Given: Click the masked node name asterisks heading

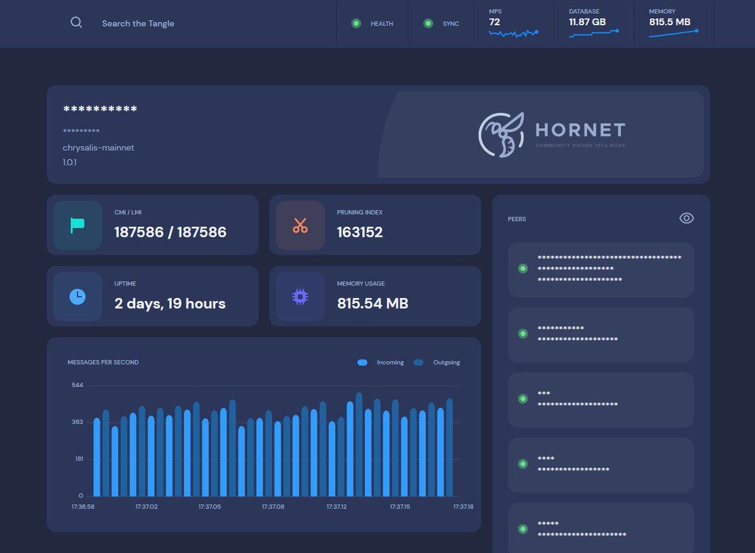Looking at the screenshot, I should pos(100,110).
